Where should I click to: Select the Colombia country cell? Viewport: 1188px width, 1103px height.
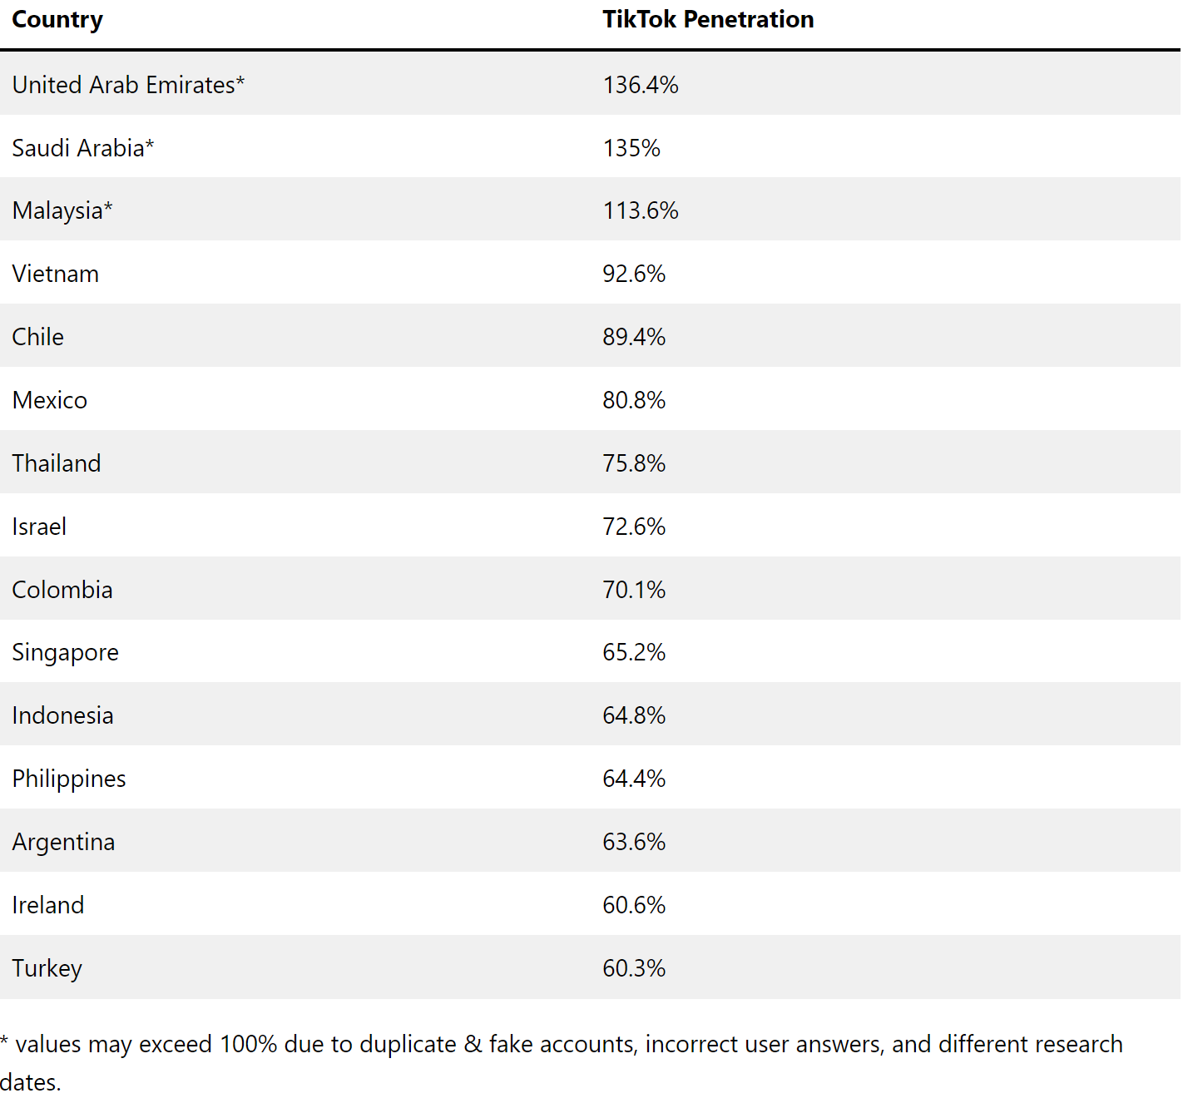(x=62, y=590)
